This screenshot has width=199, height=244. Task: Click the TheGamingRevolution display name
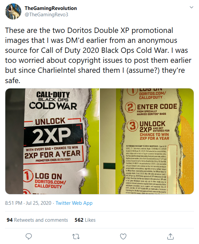pyautogui.click(x=51, y=8)
